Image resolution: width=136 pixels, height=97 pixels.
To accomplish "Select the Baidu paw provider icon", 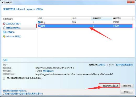I will pyautogui.click(x=39, y=26).
